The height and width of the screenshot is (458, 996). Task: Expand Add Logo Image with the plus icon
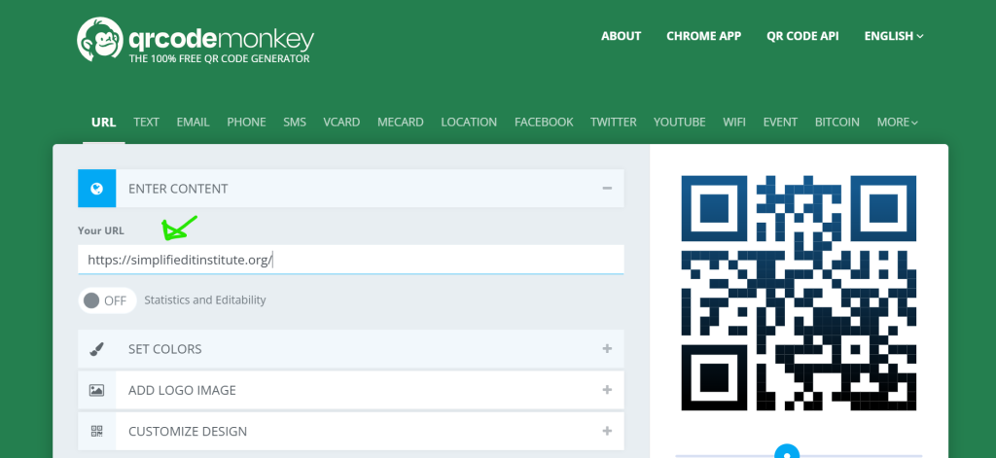coord(607,390)
